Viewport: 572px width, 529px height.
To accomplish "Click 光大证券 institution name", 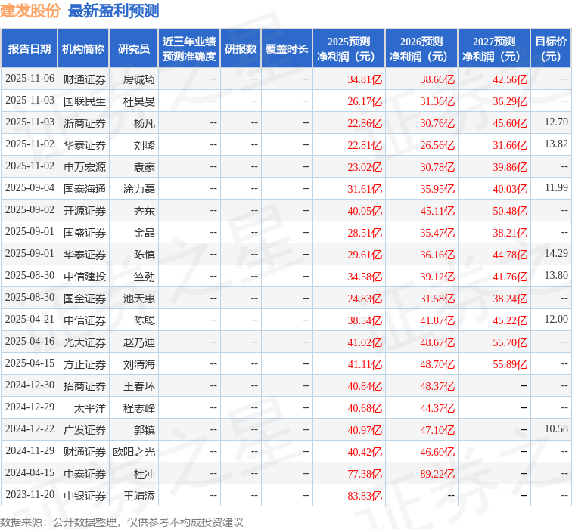I will (x=85, y=342).
